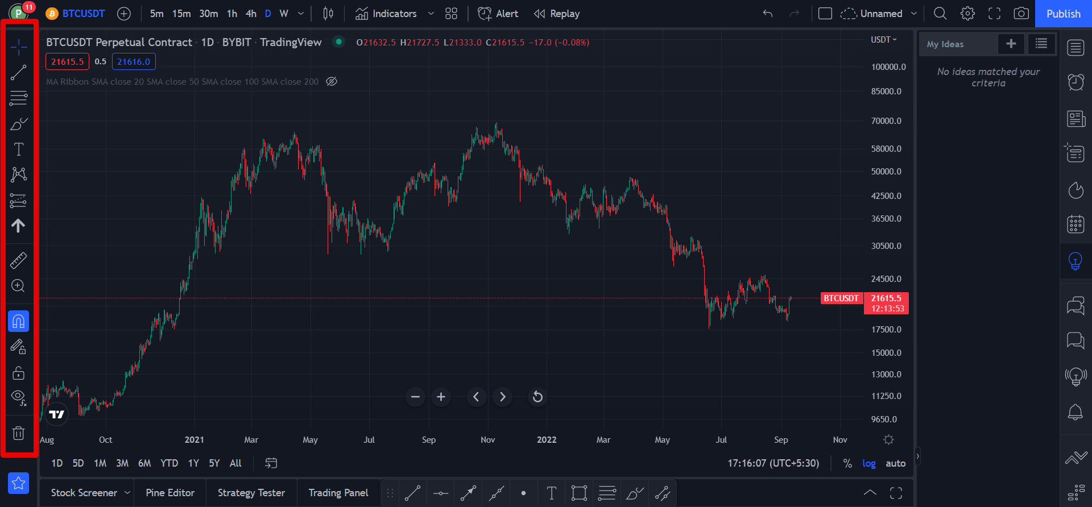Open the Indicators dialog
Image resolution: width=1092 pixels, height=507 pixels.
coord(386,14)
